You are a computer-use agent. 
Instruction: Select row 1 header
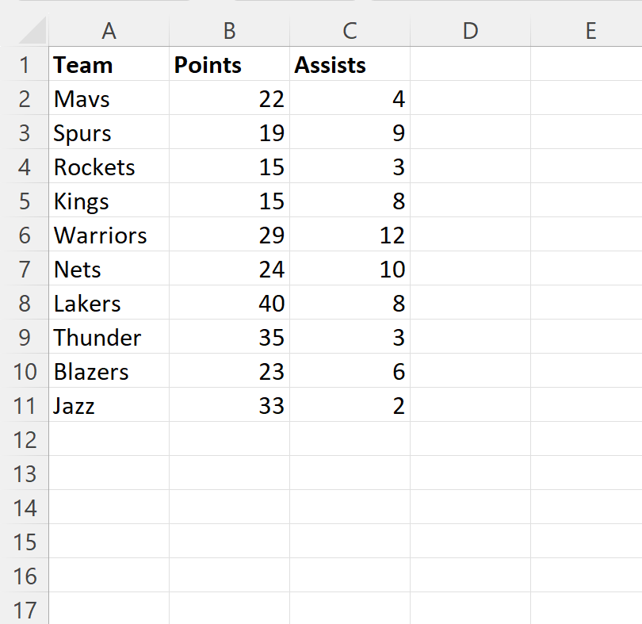tap(25, 65)
